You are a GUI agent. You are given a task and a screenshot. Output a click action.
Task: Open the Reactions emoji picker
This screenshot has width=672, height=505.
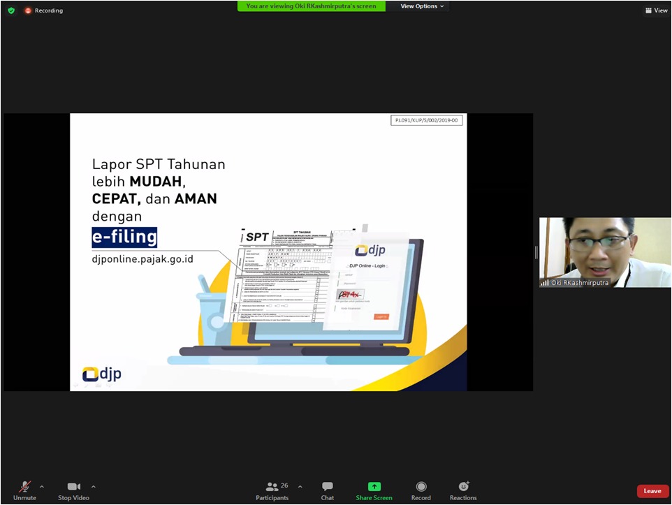463,490
